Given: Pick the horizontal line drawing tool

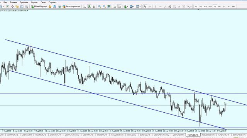Looking at the screenshot, I should (161, 7).
